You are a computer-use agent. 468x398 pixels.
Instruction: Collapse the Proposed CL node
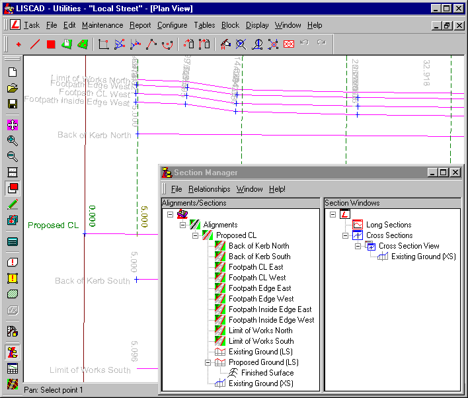pyautogui.click(x=195, y=235)
